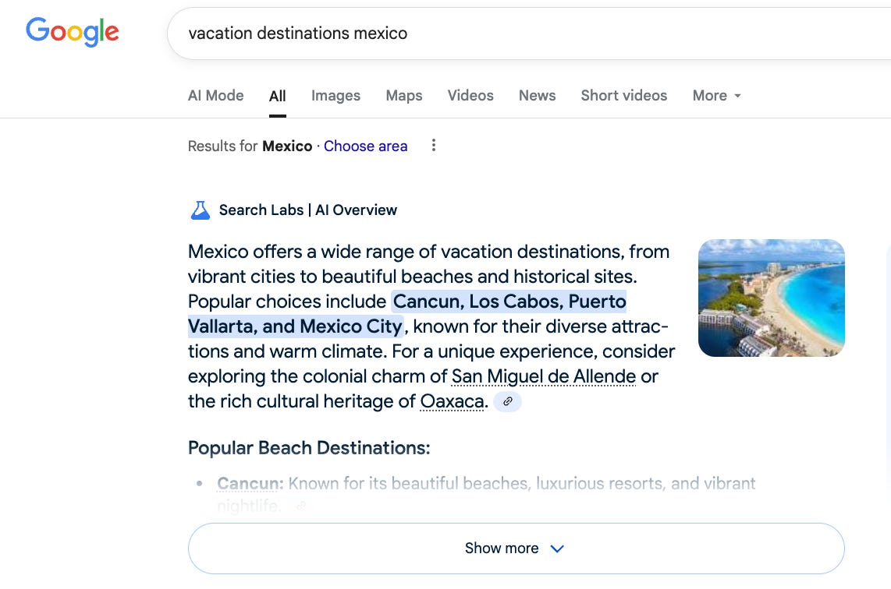Click the 'Results for Mexico' text
The width and height of the screenshot is (891, 589).
(x=250, y=146)
